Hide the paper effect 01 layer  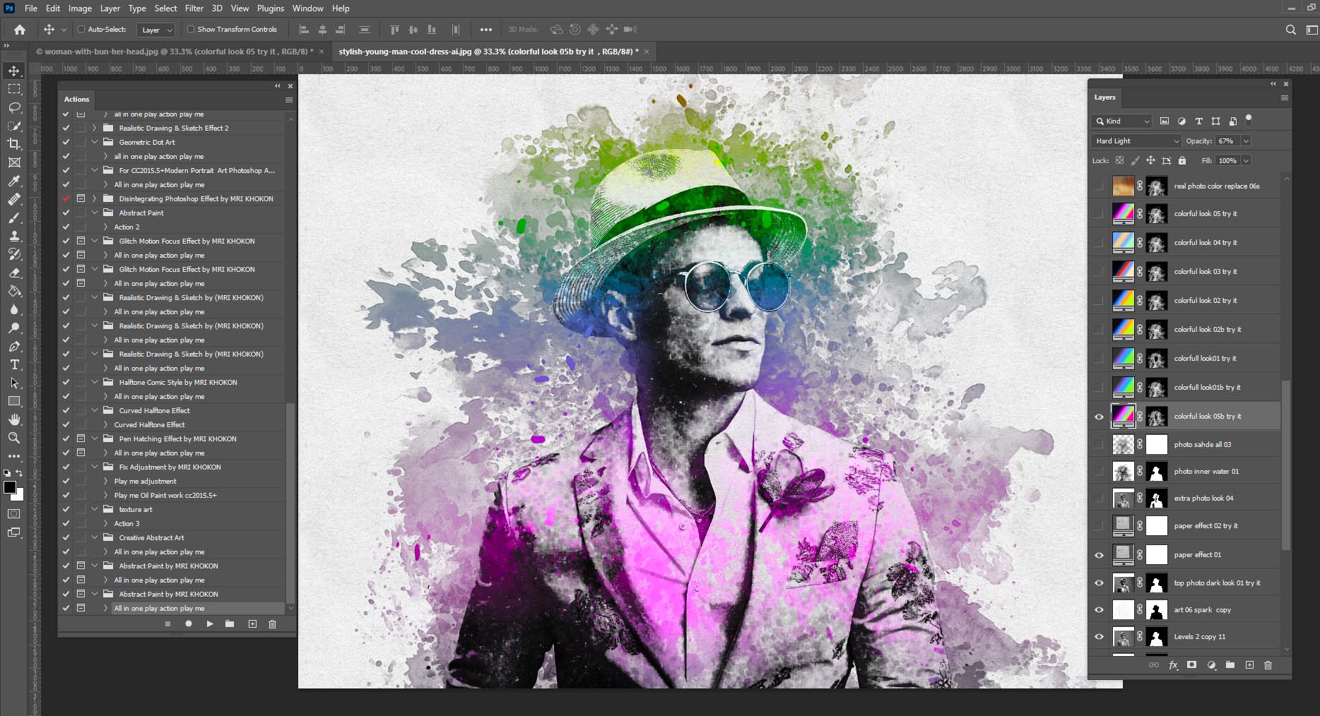click(1099, 555)
